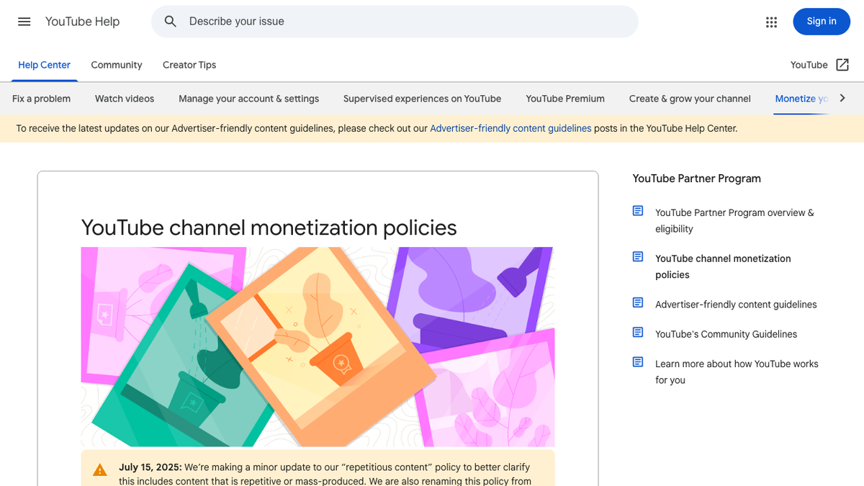The width and height of the screenshot is (864, 486).
Task: Click the Sign in button
Action: point(822,22)
